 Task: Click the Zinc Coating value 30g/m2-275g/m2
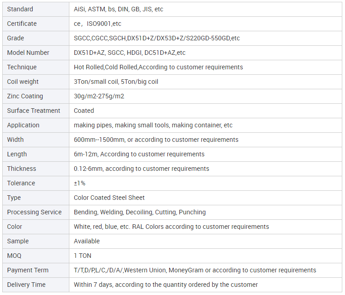pos(99,96)
